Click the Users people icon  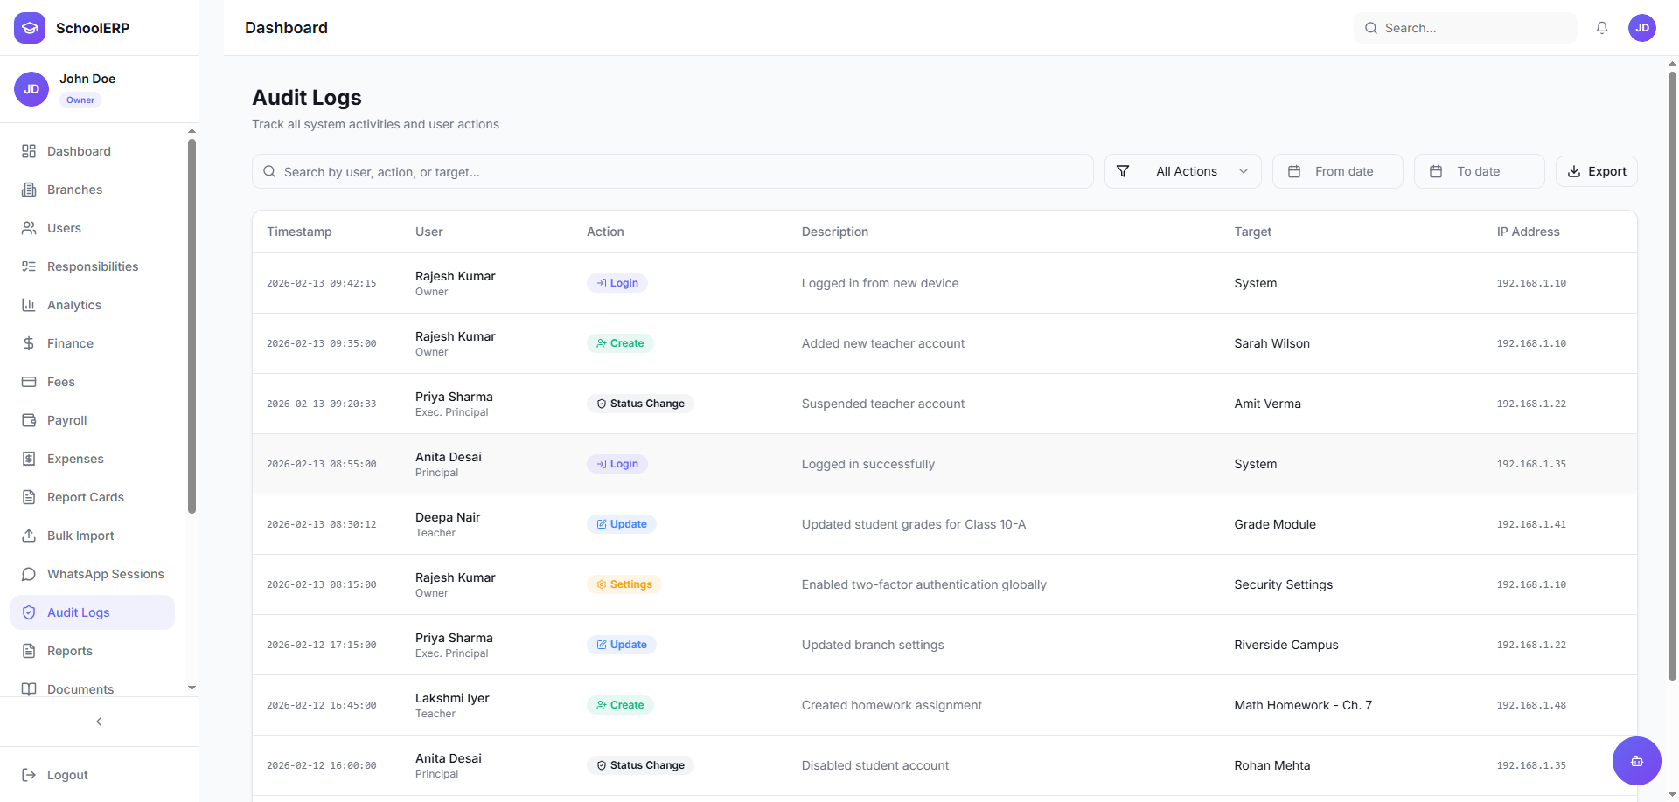click(29, 228)
